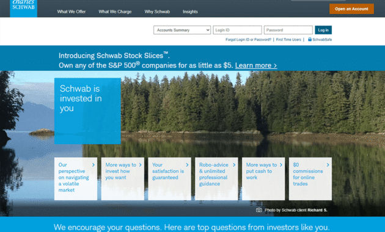Follow the Learn more link for Stock Slices

point(256,65)
